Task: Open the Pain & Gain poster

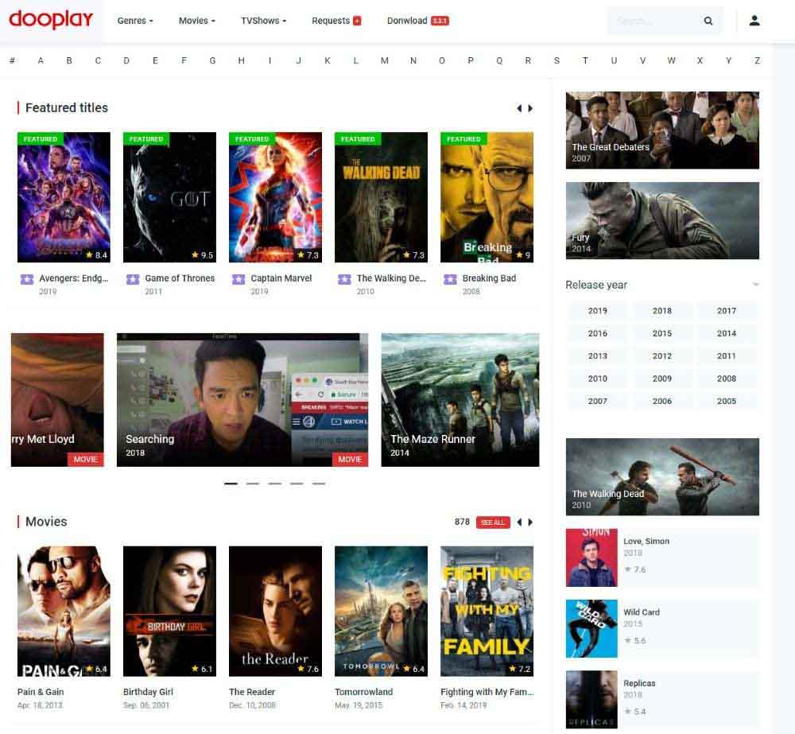Action: click(x=64, y=612)
